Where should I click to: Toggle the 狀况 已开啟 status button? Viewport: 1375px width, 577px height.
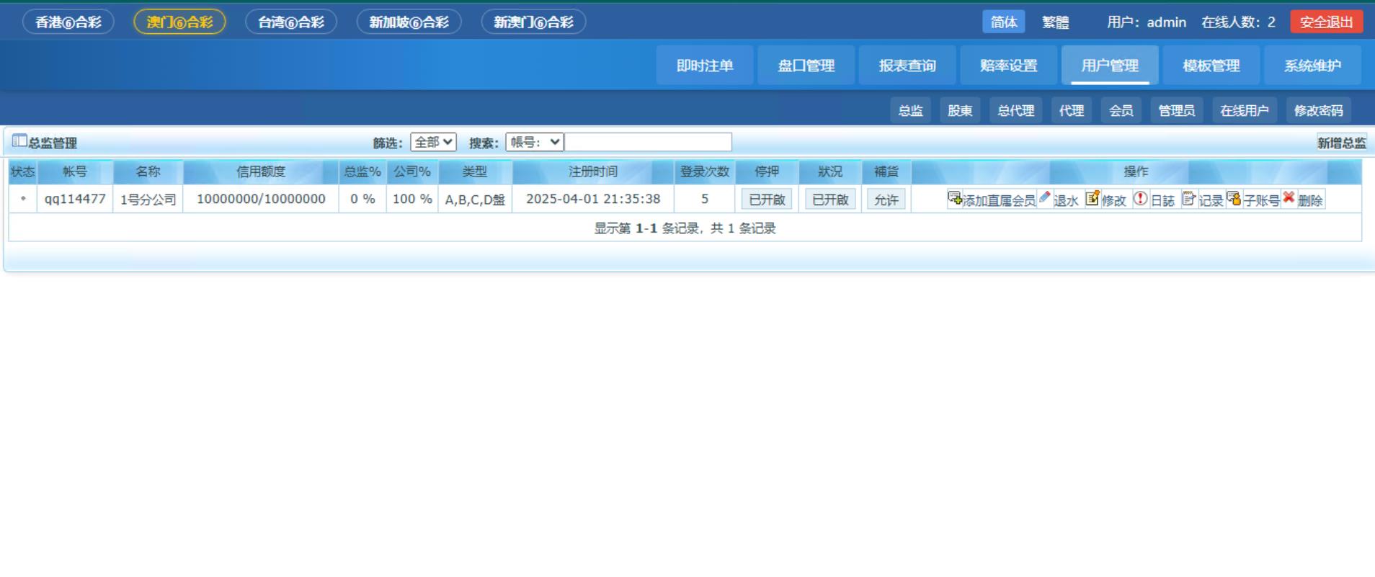click(x=830, y=200)
